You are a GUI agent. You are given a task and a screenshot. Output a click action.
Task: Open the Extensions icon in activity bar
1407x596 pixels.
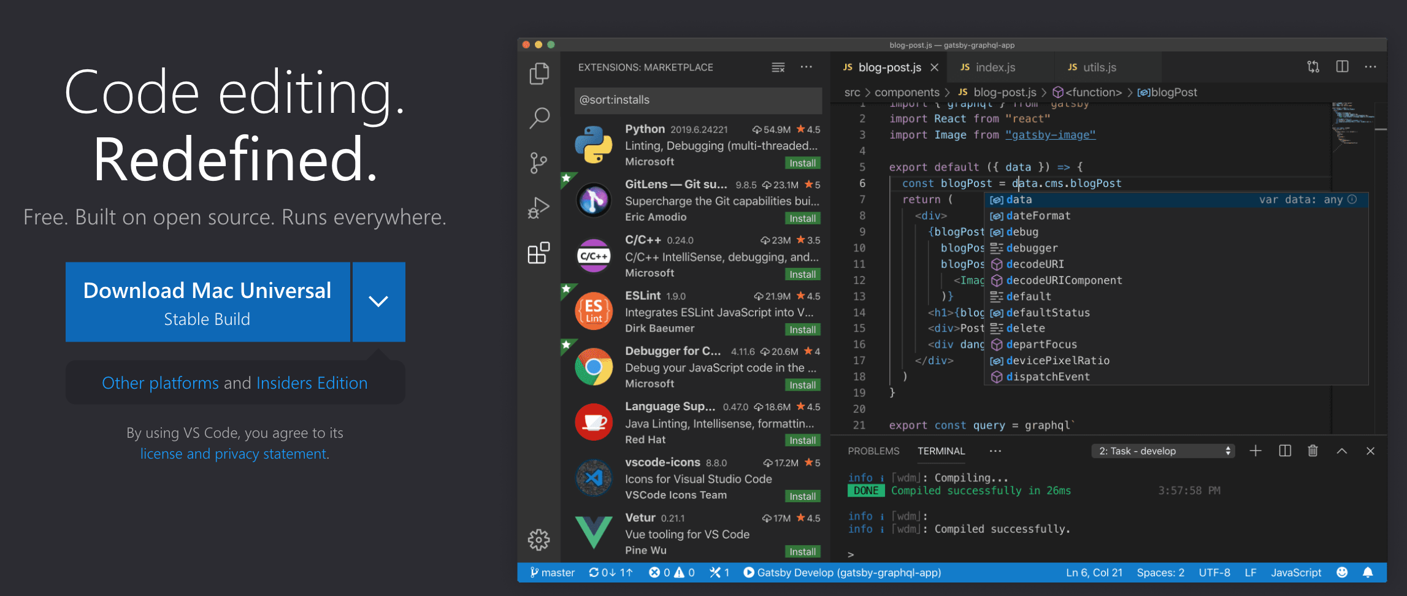coord(539,253)
